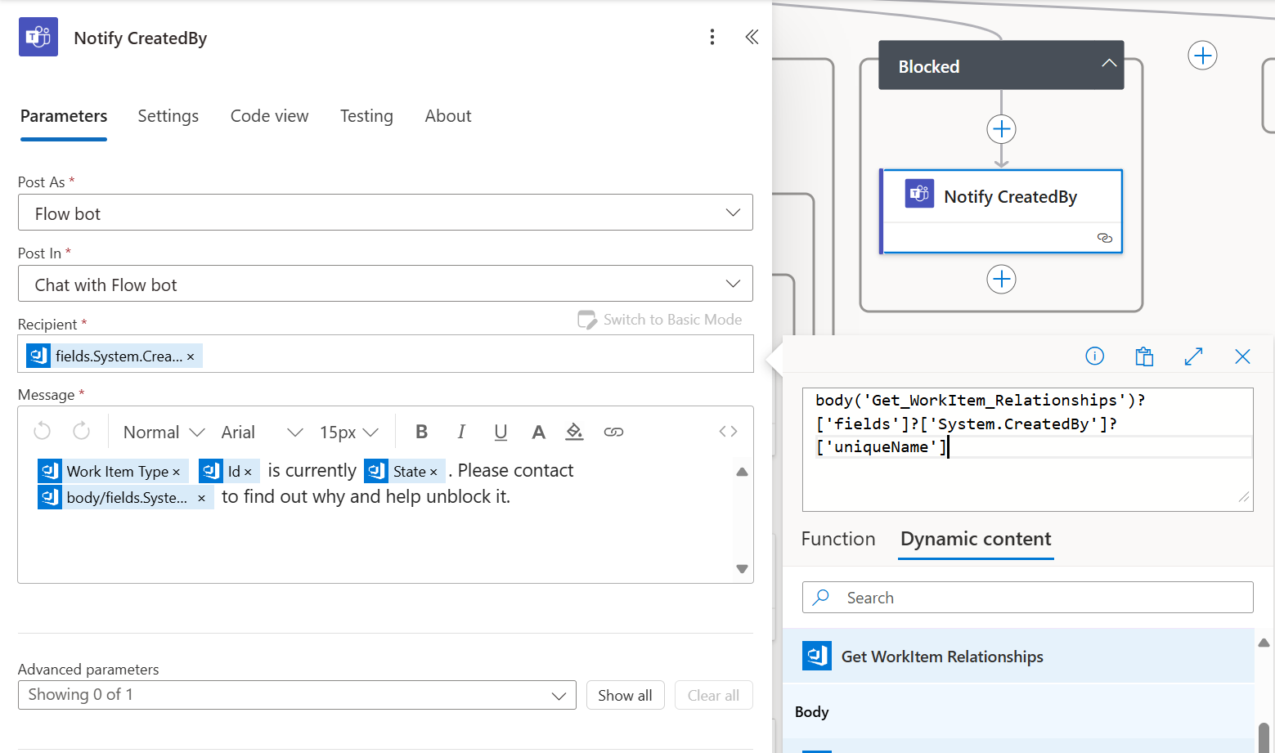The width and height of the screenshot is (1275, 753).
Task: Toggle underline formatting in message toolbar
Action: (501, 432)
